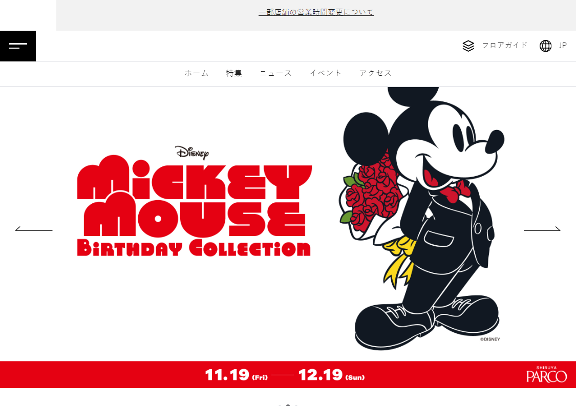576x406 pixels.
Task: Go to next slide arrow
Action: point(542,229)
